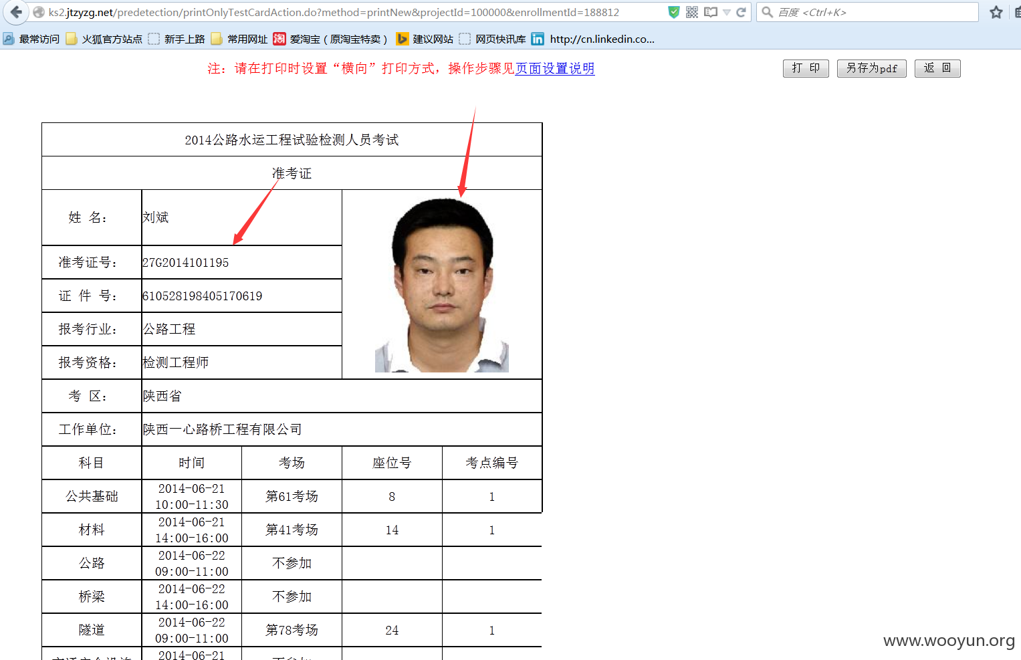Click 陕西一心路桥工程有限公司 text
Screen dimensions: 1021x660
click(x=222, y=429)
